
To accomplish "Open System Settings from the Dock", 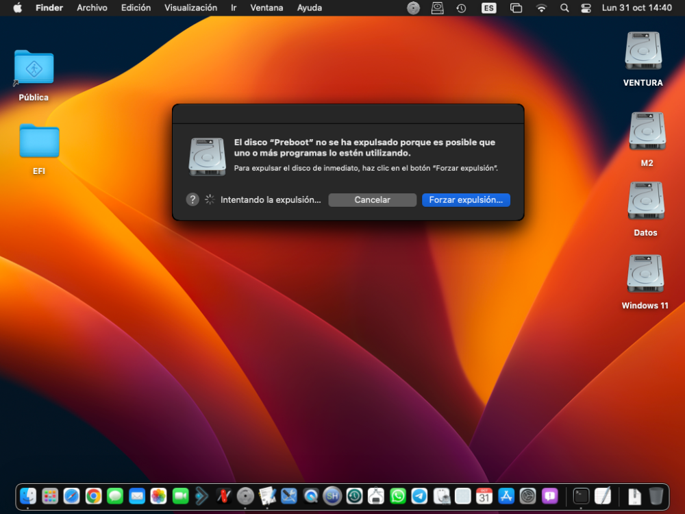I will (x=527, y=496).
